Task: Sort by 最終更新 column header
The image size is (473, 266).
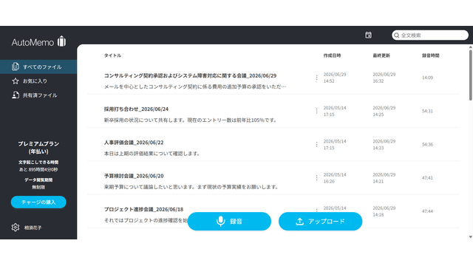Action: click(381, 55)
